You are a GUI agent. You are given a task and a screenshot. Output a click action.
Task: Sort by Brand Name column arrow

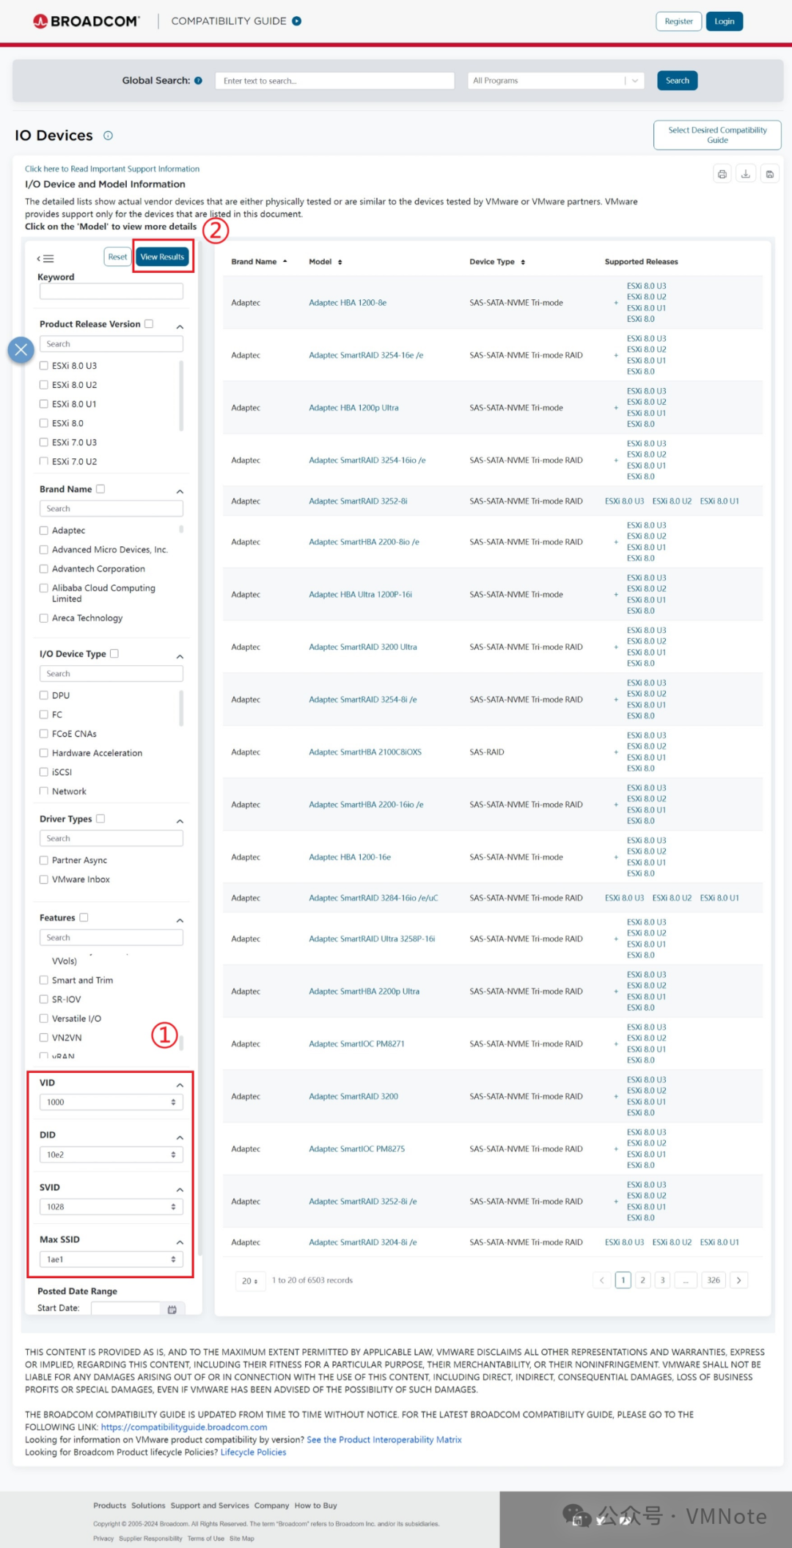pyautogui.click(x=285, y=262)
